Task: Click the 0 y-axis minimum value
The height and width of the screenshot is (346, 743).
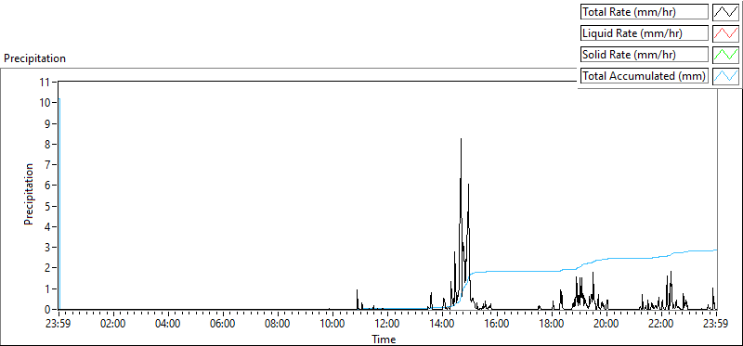Action: coord(47,310)
